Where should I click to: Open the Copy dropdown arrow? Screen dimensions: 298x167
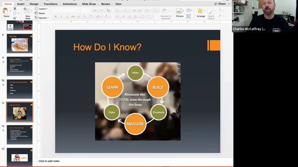click(x=18, y=13)
